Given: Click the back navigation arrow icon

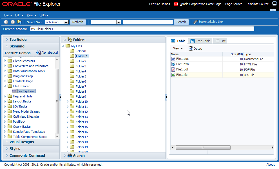Looking at the screenshot, I should [6, 22].
